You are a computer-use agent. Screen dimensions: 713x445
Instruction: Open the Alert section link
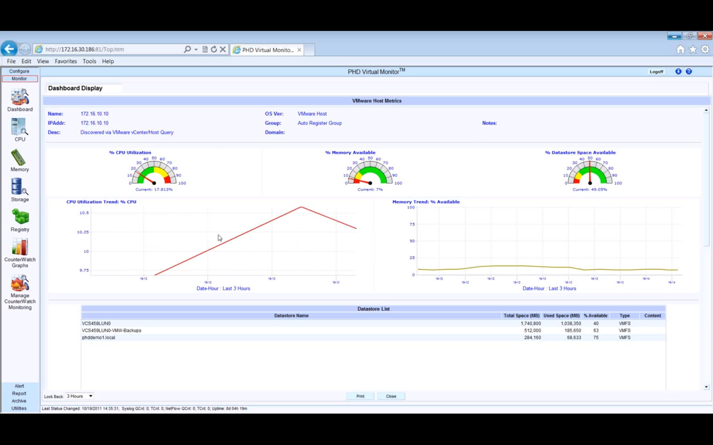click(x=20, y=386)
